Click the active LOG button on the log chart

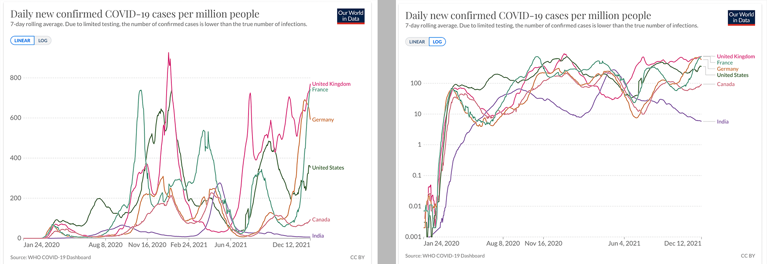pos(437,42)
